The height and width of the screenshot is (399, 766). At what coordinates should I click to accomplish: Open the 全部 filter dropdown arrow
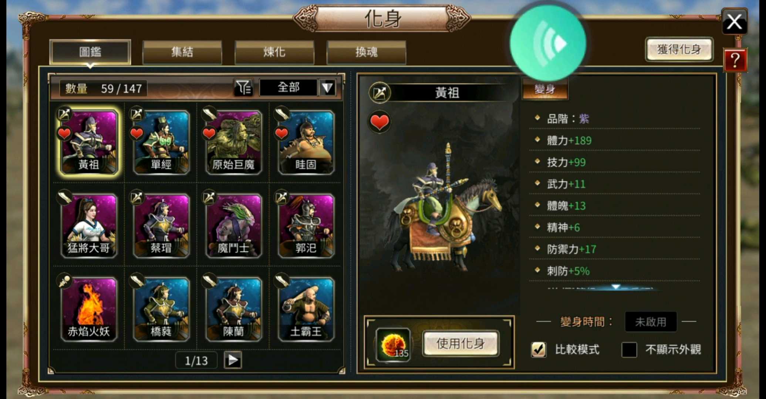pyautogui.click(x=327, y=88)
